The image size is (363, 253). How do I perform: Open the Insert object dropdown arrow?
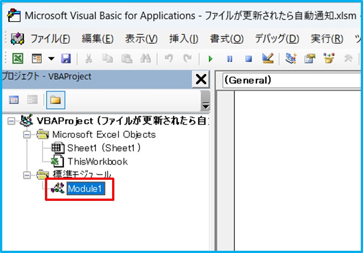[52, 59]
